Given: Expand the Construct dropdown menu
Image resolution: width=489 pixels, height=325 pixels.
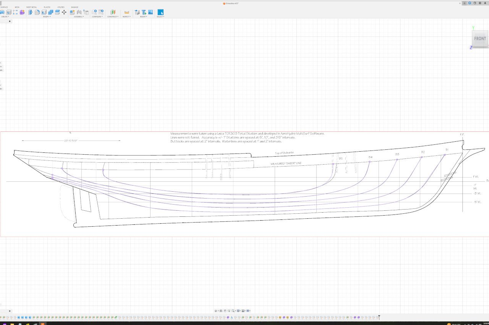Looking at the screenshot, I should [113, 17].
